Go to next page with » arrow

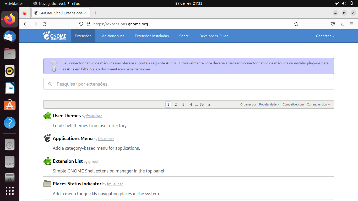click(x=209, y=104)
